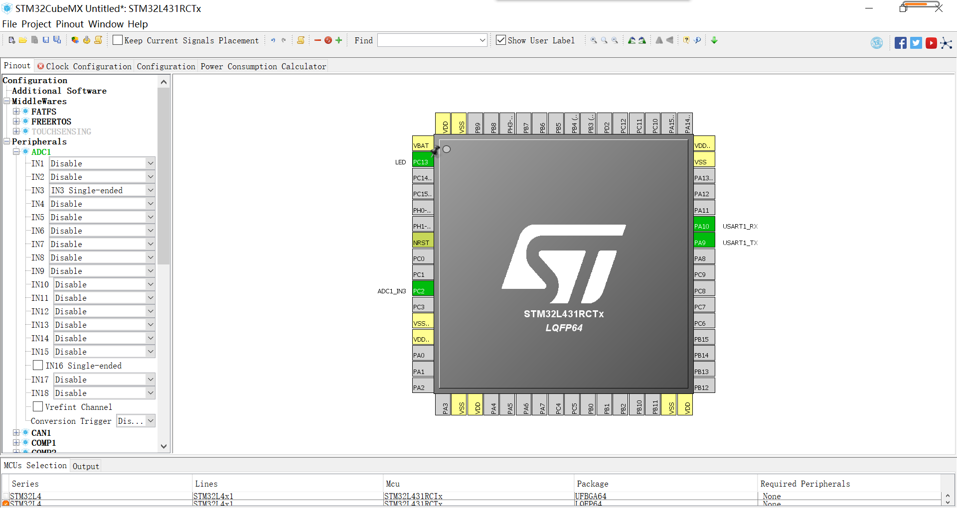Image resolution: width=957 pixels, height=508 pixels.
Task: Click the red minus collapse icon
Action: coord(318,40)
